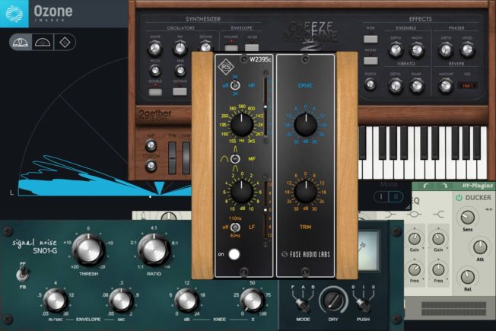Flip the LF frequency switch on W2395c
This screenshot has height=331, width=496.
click(235, 228)
